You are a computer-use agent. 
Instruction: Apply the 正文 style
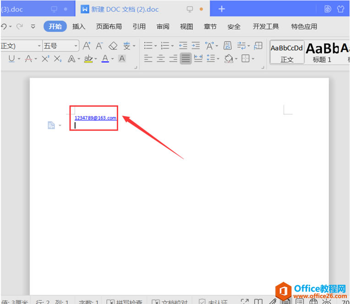(287, 53)
